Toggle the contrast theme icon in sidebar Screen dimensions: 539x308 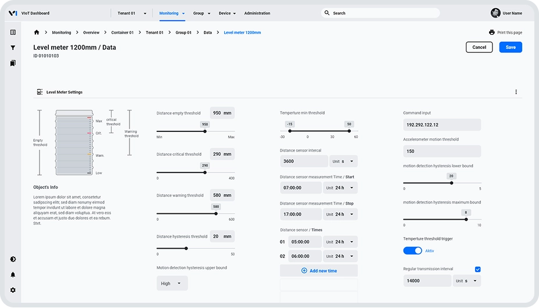13,259
